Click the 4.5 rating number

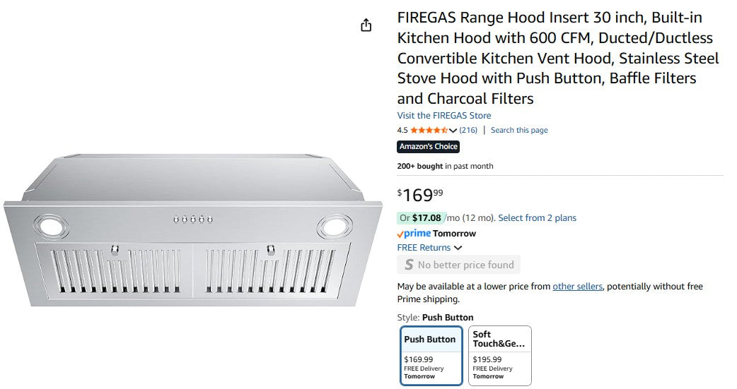[402, 130]
